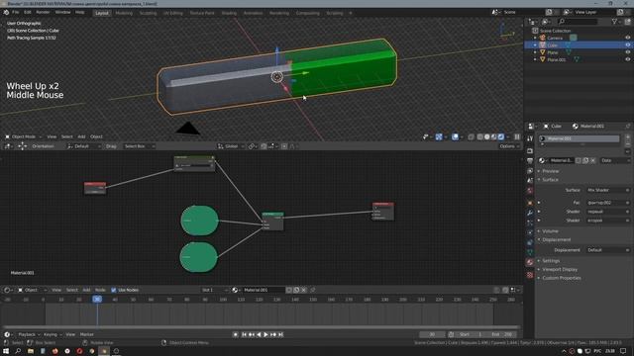The width and height of the screenshot is (634, 356).
Task: Open the Object properties tab icon
Action: [x=530, y=203]
